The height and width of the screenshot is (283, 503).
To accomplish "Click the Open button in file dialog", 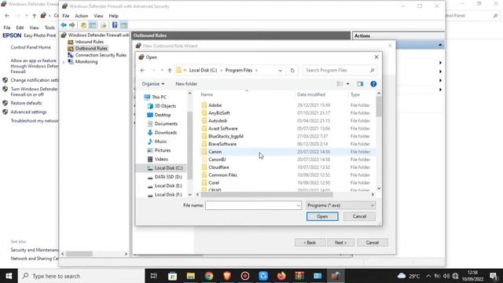I will click(322, 217).
